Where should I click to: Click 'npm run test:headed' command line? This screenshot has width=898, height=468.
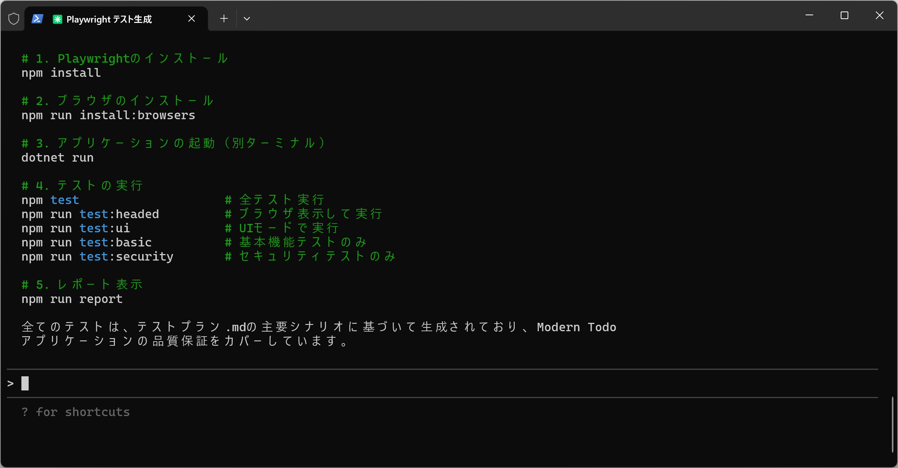[90, 214]
